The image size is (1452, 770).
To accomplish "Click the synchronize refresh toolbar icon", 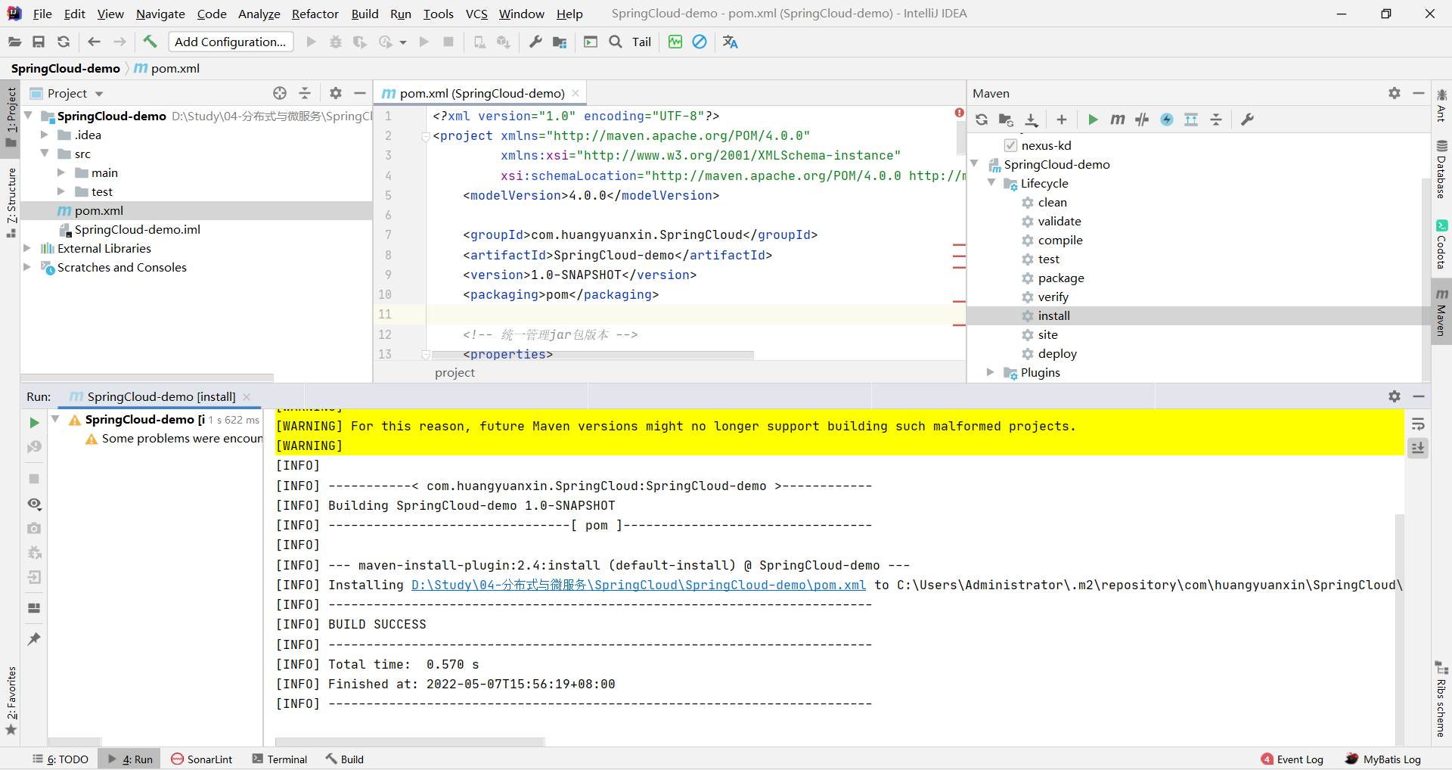I will (x=64, y=42).
